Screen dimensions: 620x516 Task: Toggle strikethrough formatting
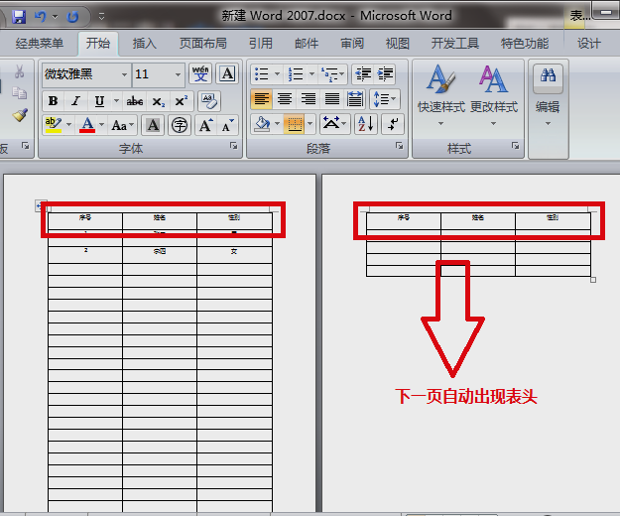coord(135,101)
